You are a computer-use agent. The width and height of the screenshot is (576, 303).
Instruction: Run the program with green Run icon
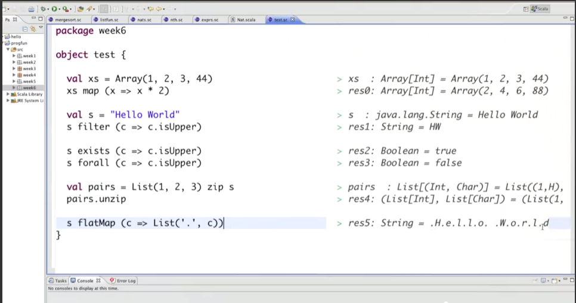[x=54, y=9]
